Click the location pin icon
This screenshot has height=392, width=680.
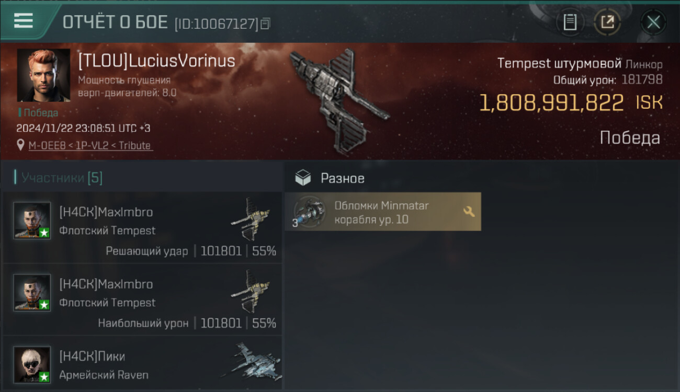tap(21, 146)
